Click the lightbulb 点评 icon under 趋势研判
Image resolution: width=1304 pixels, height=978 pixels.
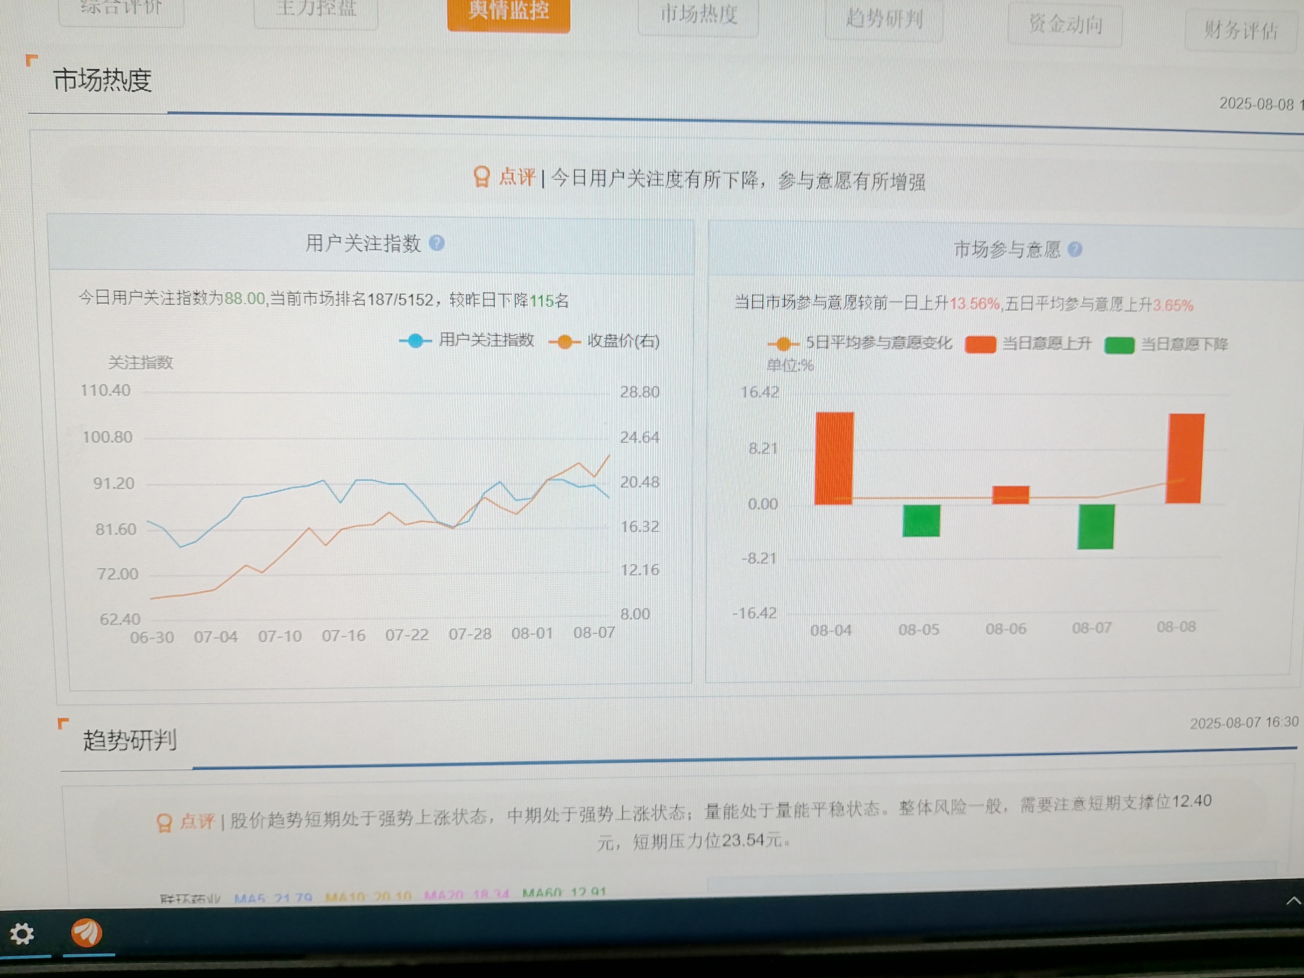pos(164,823)
